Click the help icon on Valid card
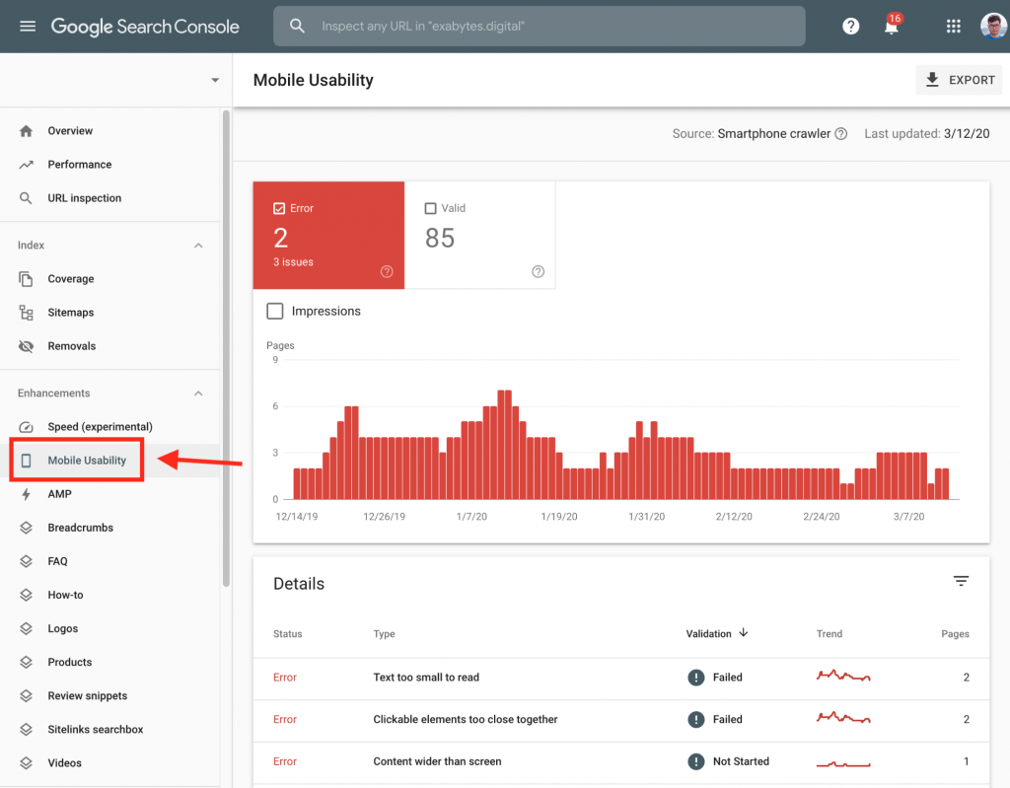Image resolution: width=1010 pixels, height=788 pixels. pos(538,272)
